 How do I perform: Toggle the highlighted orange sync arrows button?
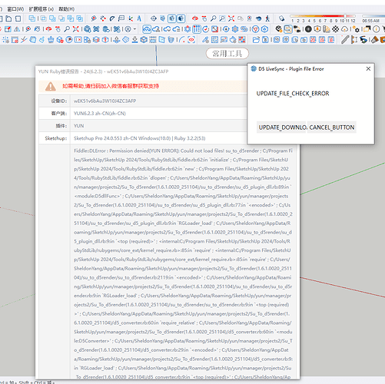288,29
